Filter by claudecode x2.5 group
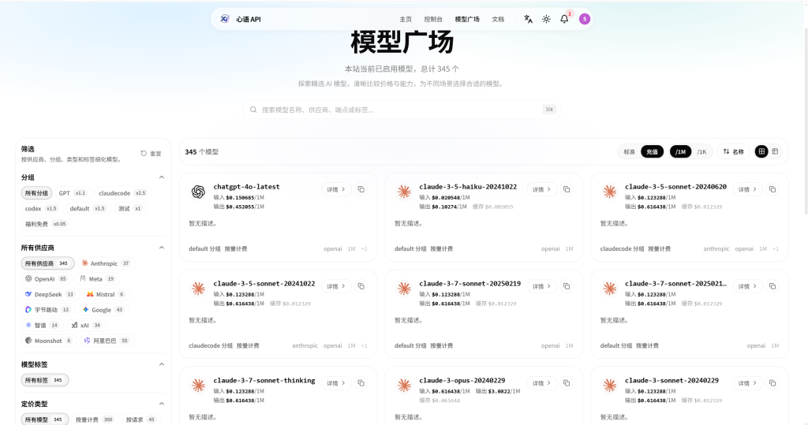808x425 pixels. tap(122, 193)
